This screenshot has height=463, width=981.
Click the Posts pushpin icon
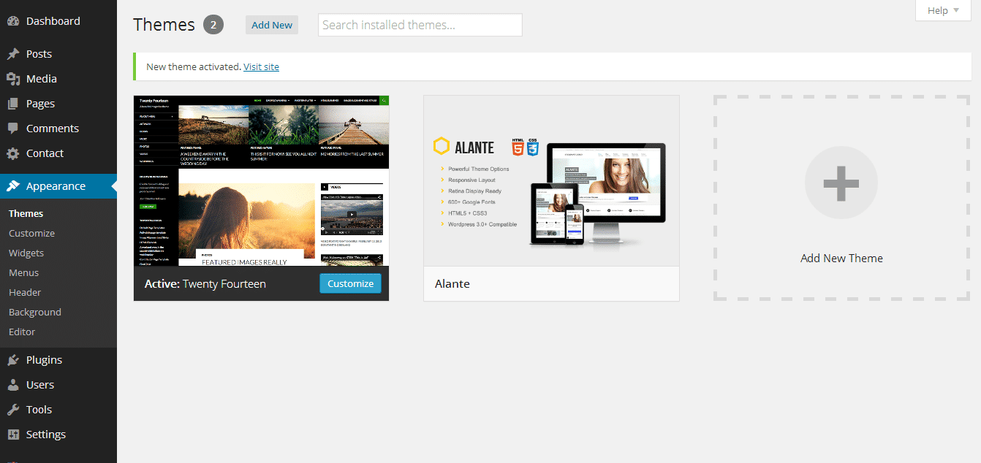13,54
